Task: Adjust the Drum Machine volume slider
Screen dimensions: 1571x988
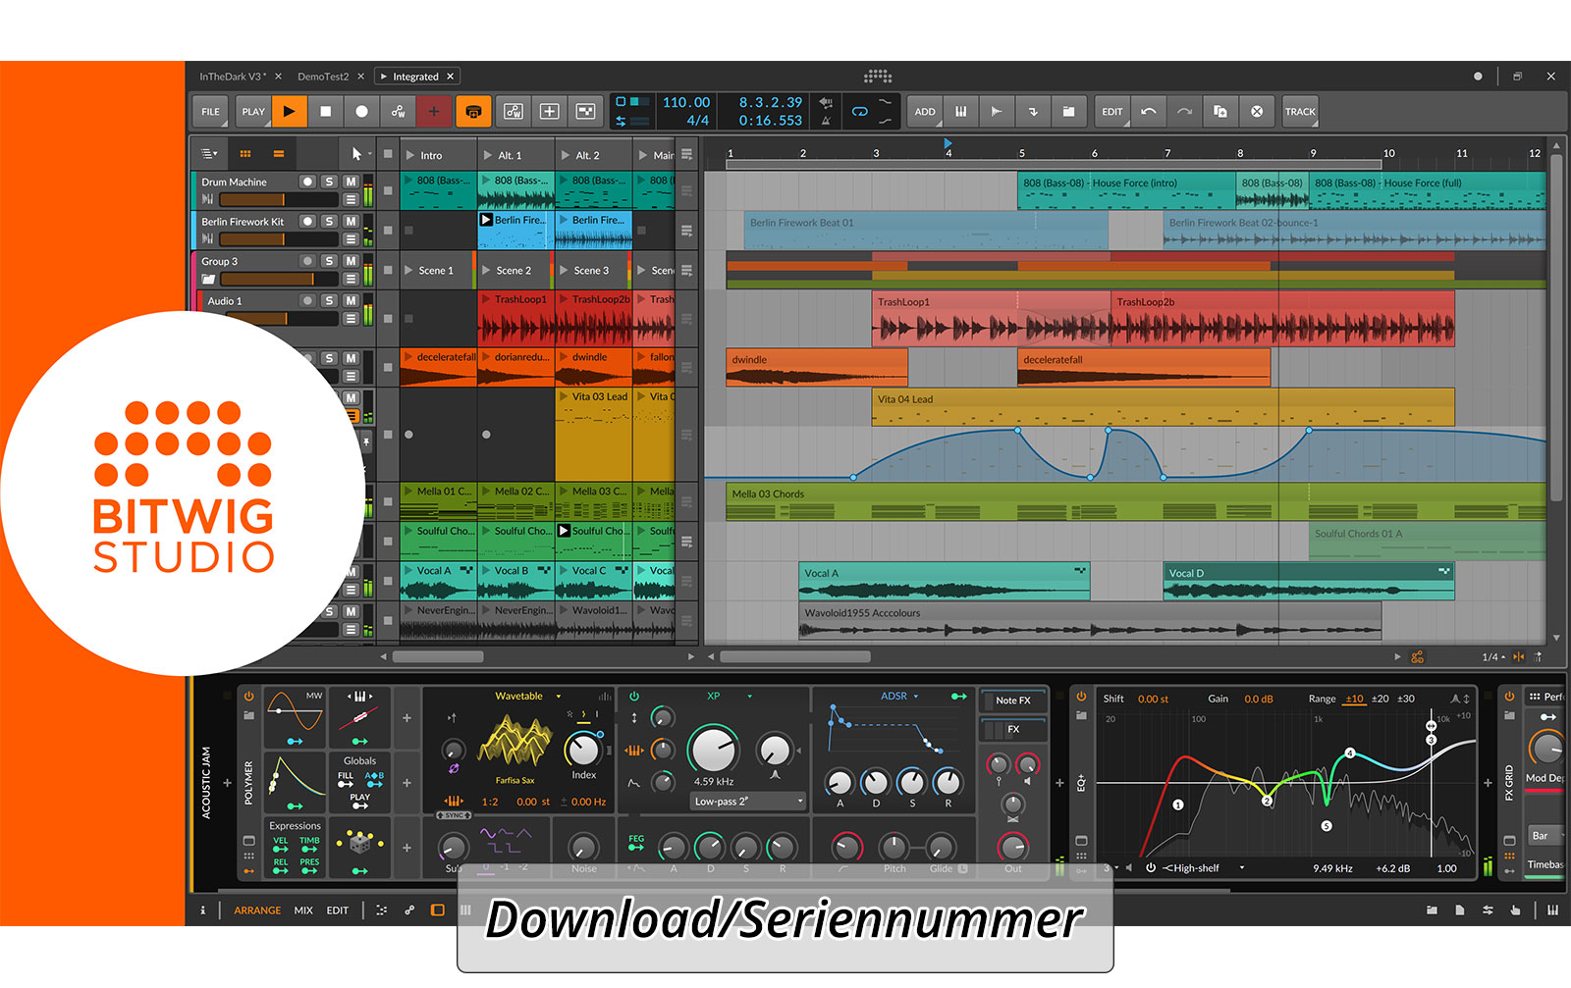Action: click(x=279, y=199)
